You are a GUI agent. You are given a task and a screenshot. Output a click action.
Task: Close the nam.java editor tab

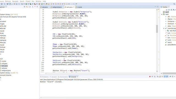pos(74,7)
